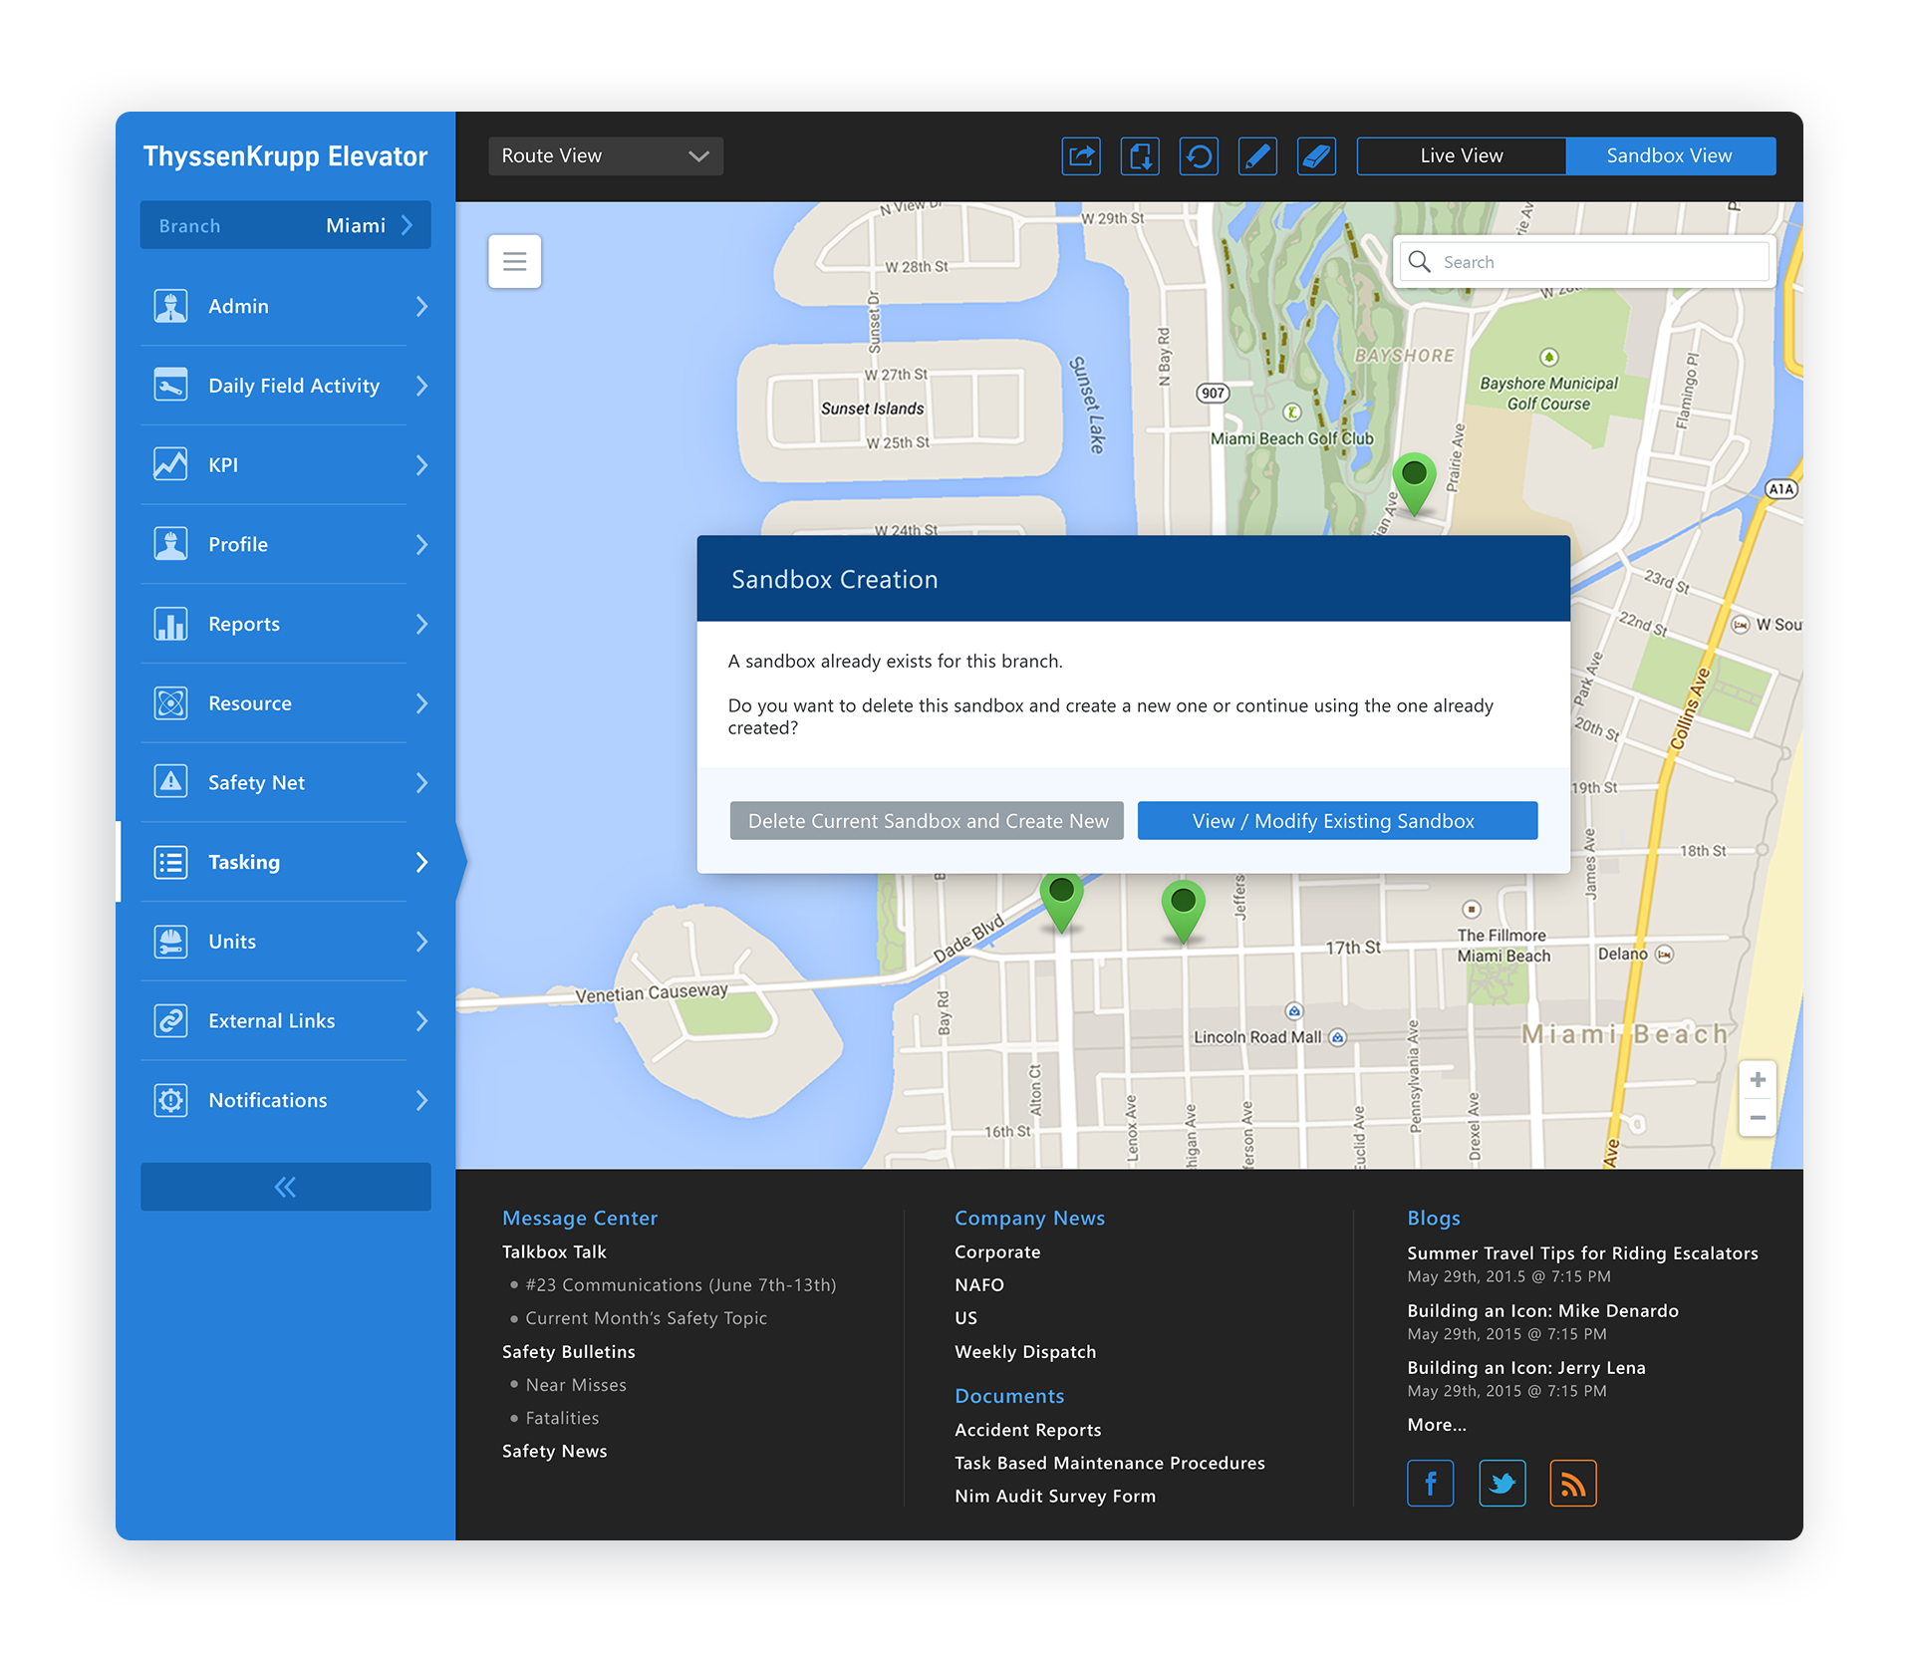
Task: Expand the KPI menu chevron
Action: 421,464
